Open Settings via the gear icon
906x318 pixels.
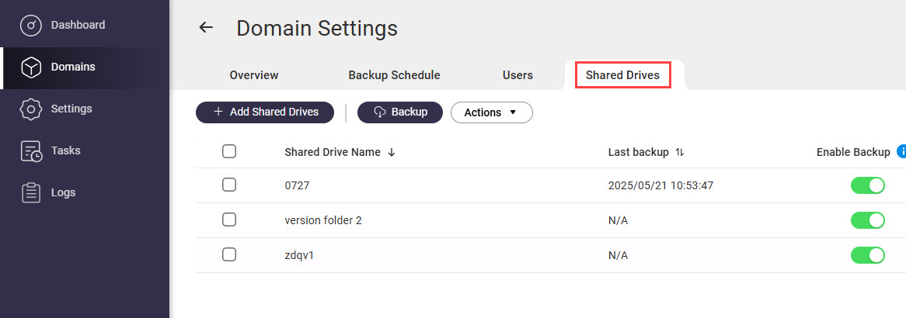pyautogui.click(x=30, y=109)
